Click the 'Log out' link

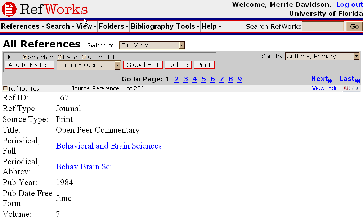tap(349, 5)
